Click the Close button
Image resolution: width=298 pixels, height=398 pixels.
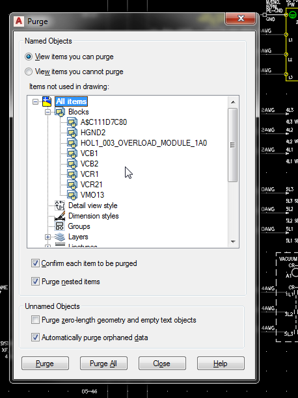(x=162, y=364)
